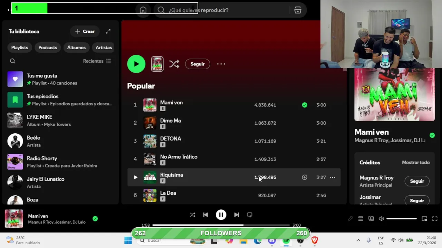Open the play queue icon

click(361, 219)
